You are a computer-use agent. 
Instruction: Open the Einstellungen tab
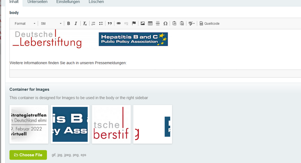68,2
